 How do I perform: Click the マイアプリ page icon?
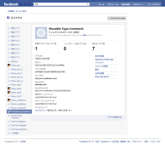tap(8, 18)
